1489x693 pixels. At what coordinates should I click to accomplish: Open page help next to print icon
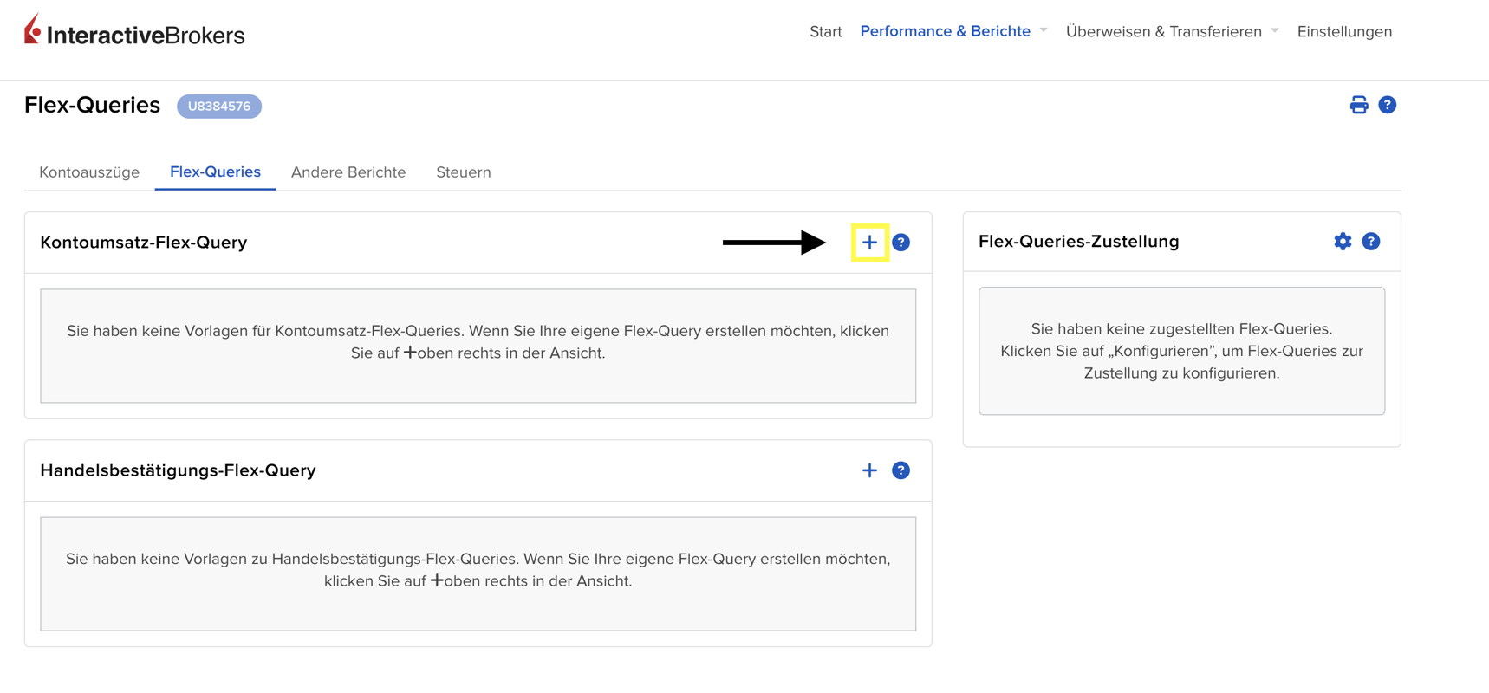1387,105
